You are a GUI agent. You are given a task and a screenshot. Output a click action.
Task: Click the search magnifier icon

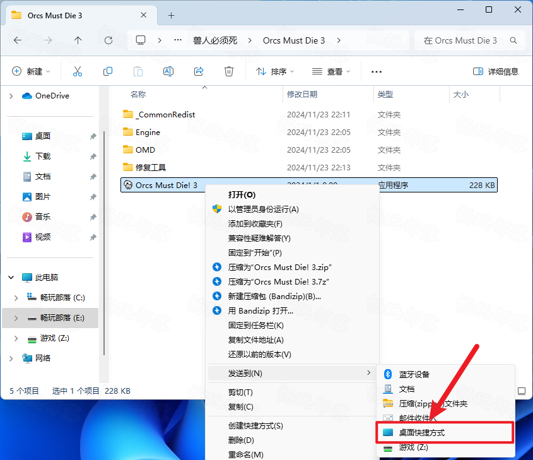(513, 40)
